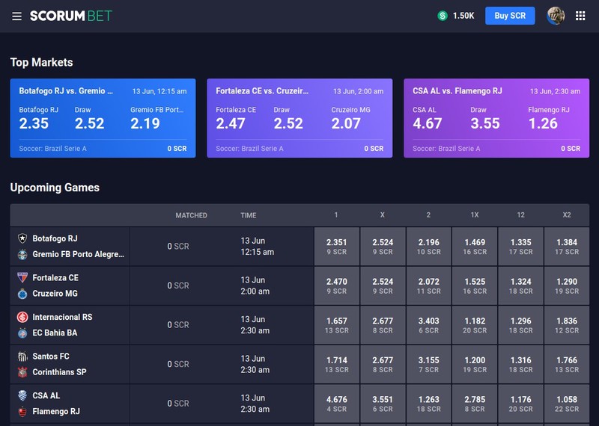Pick CSA AL match 1X odds 2.785
599x426 pixels.
[x=475, y=404]
